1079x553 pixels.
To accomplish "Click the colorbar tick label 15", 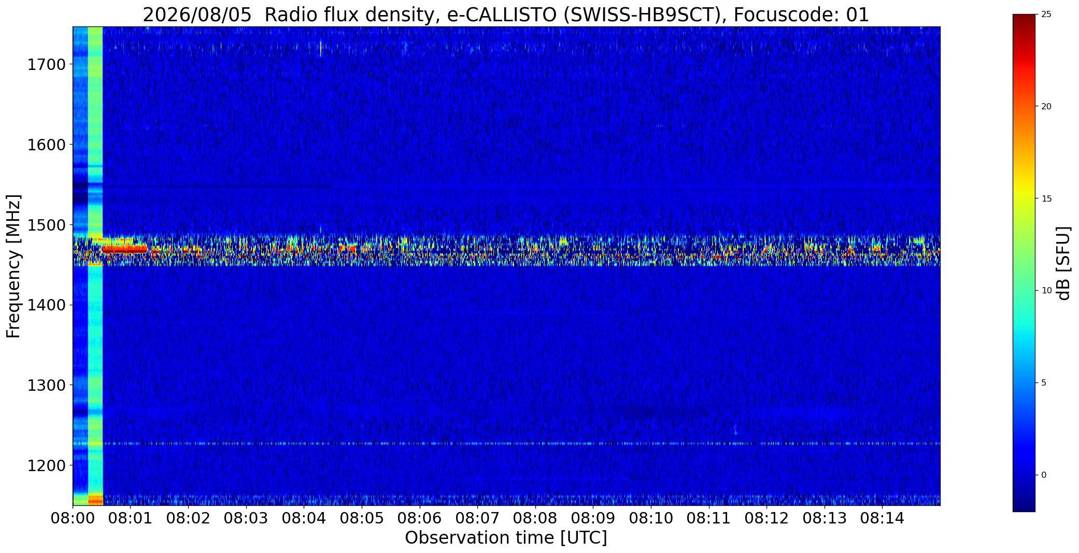I will point(1046,199).
